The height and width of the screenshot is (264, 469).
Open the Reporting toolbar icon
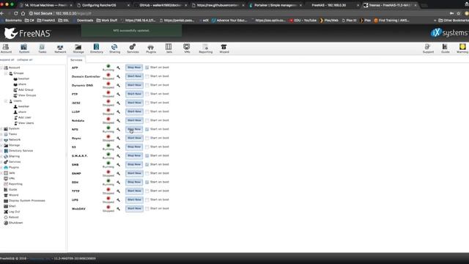pyautogui.click(x=205, y=48)
